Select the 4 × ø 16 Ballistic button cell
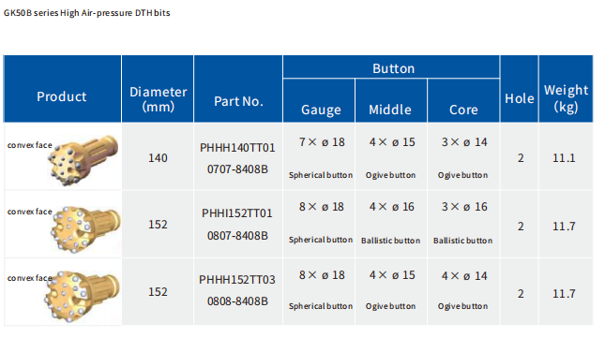Image resolution: width=605 pixels, height=337 pixels. pyautogui.click(x=391, y=224)
